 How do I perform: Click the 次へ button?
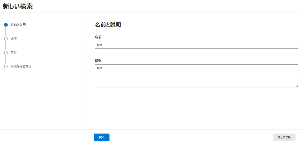pyautogui.click(x=102, y=137)
